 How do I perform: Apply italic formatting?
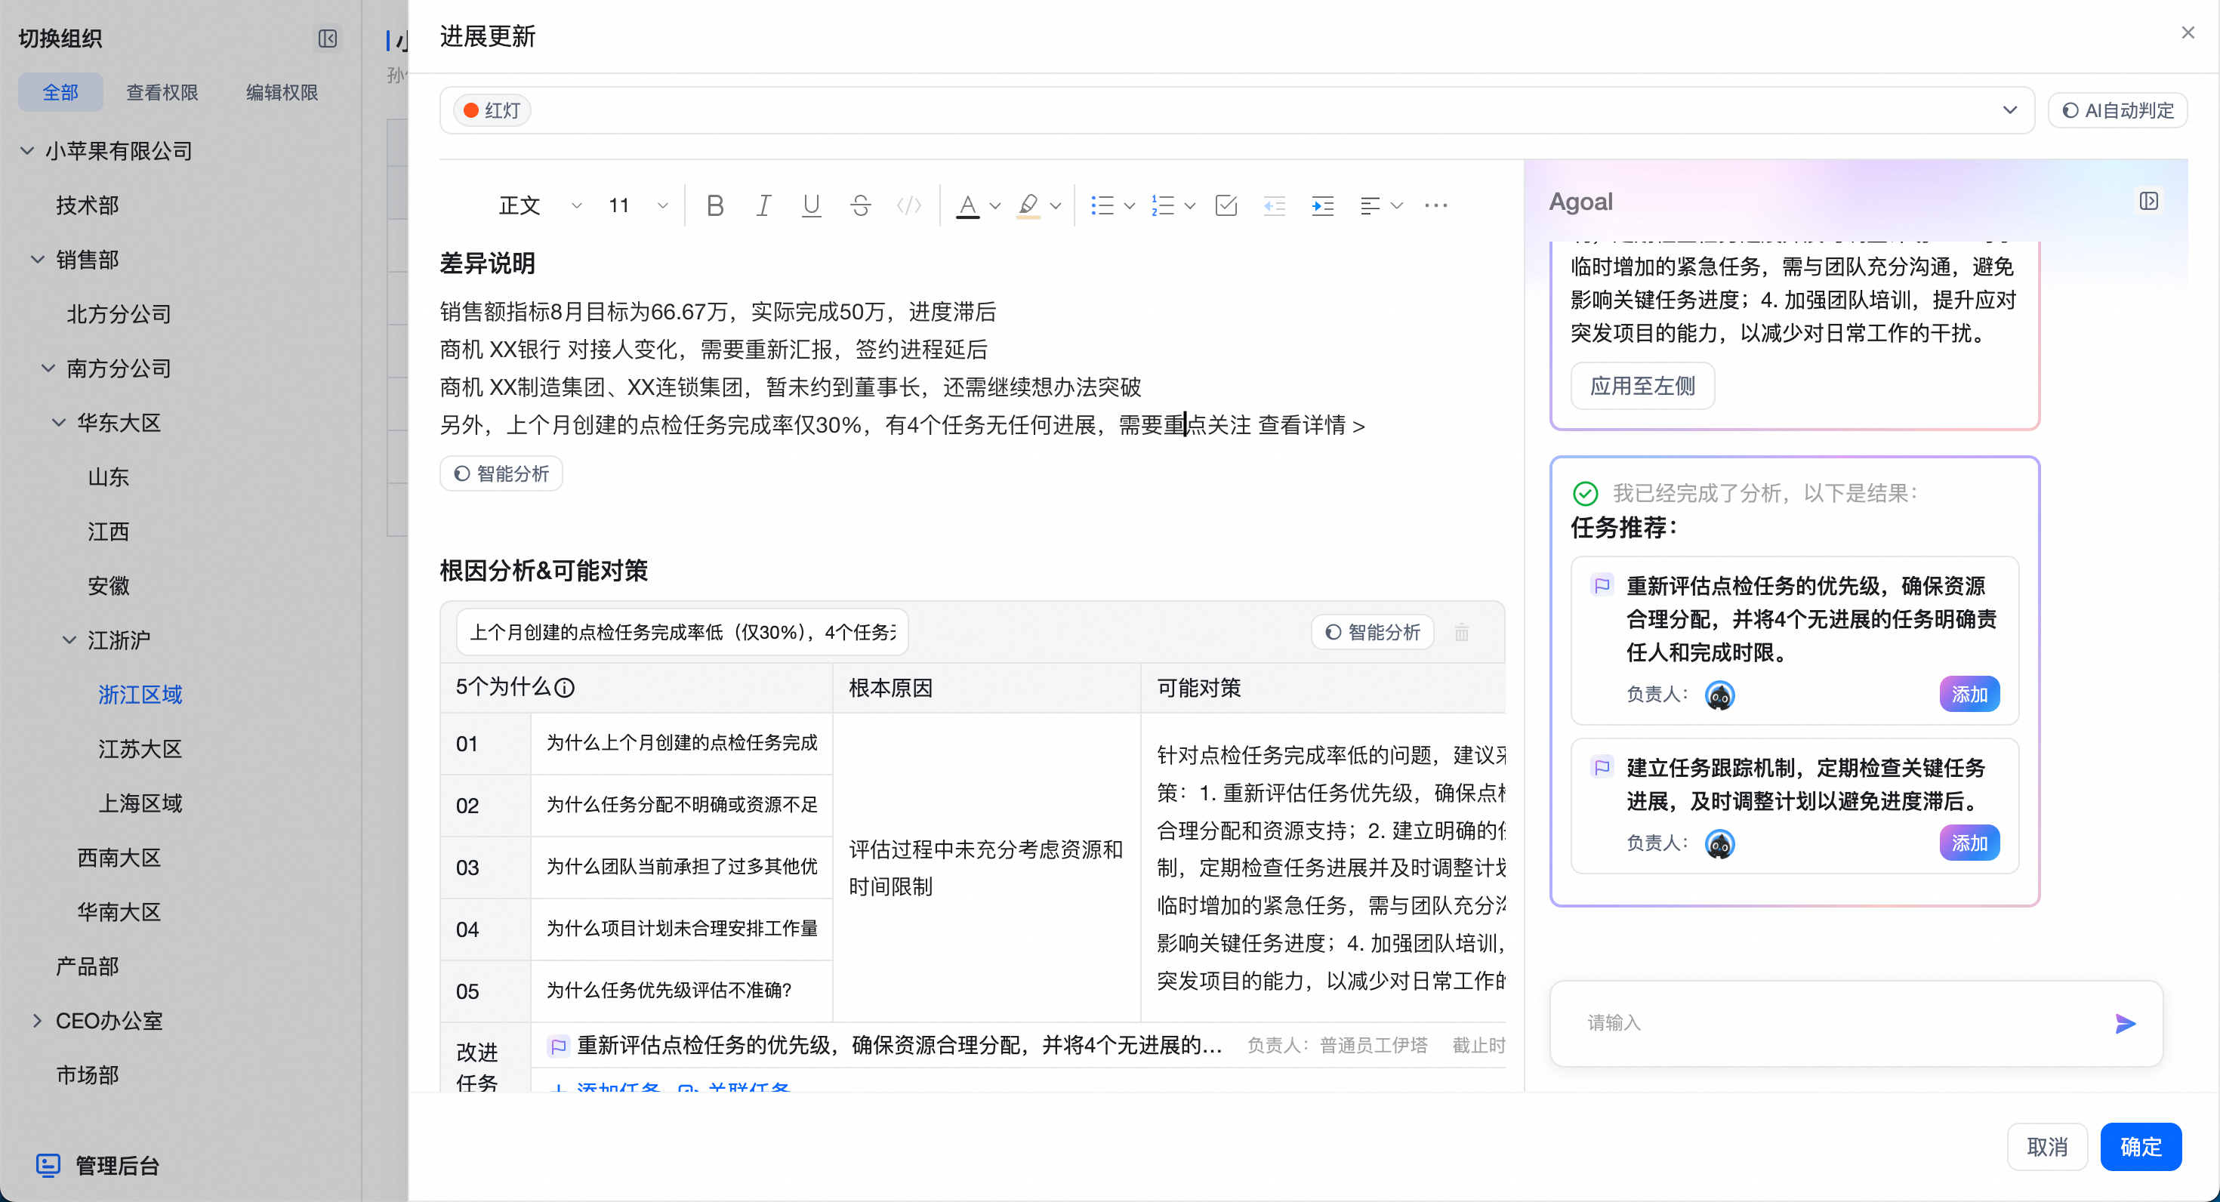tap(763, 205)
